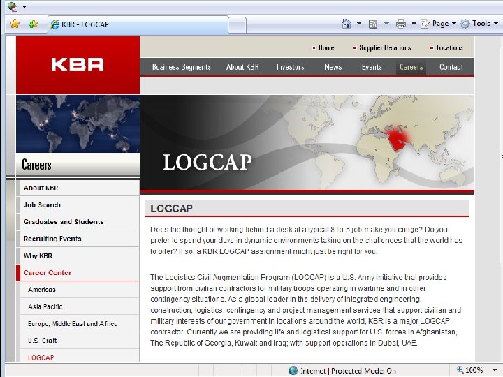Image resolution: width=503 pixels, height=377 pixels.
Task: Click the Add to Favorites icon
Action: (x=33, y=24)
